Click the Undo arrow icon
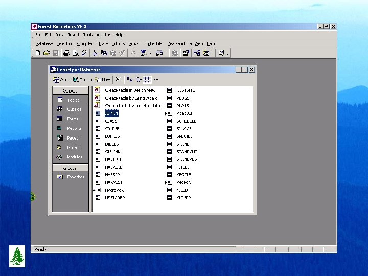Viewport: 368px width, 276px height. click(x=133, y=53)
